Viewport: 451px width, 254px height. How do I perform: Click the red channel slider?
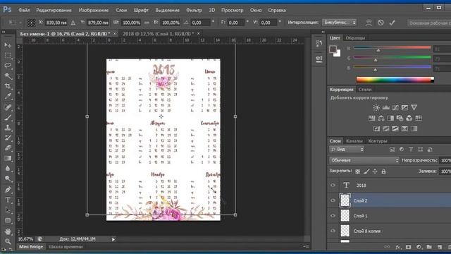393,47
